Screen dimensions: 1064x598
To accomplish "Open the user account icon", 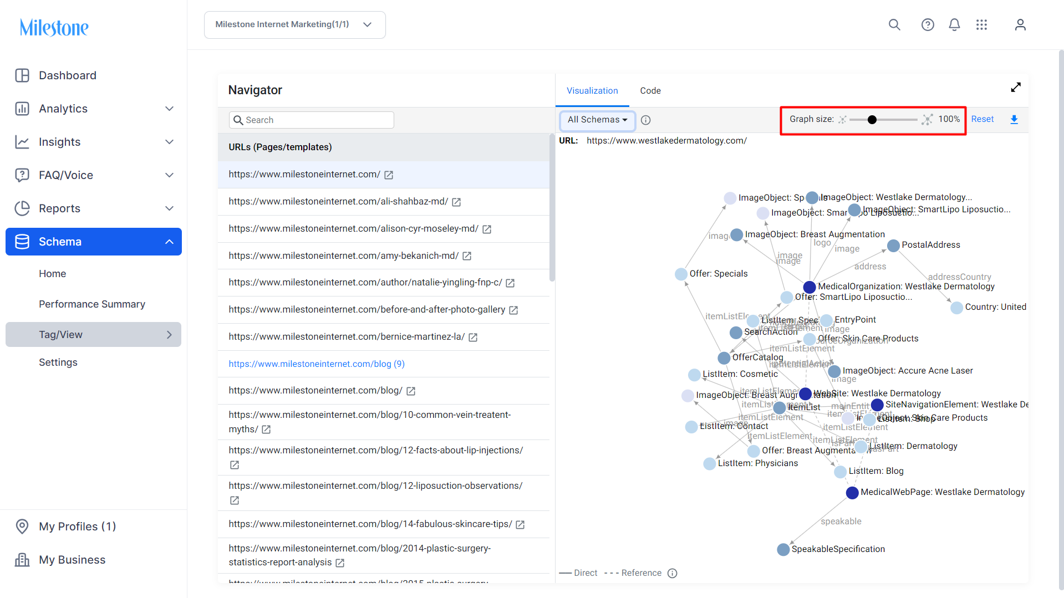I will (1020, 25).
